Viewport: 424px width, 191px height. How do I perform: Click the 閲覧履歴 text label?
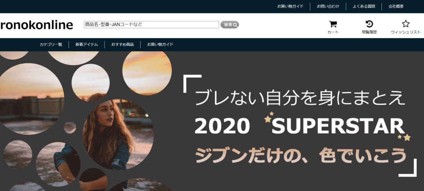coord(369,32)
